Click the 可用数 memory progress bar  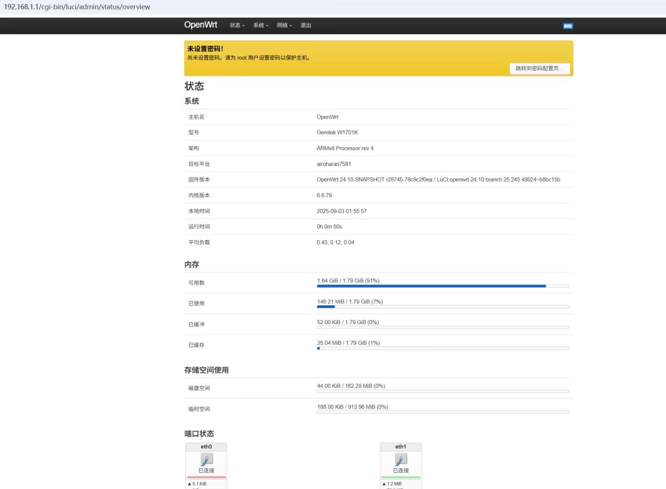(442, 286)
